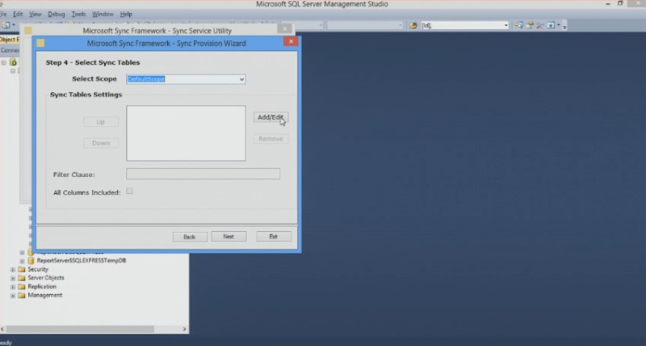The image size is (646, 346).
Task: Click Sync Provision Wizard title bar icon
Action: click(x=40, y=43)
